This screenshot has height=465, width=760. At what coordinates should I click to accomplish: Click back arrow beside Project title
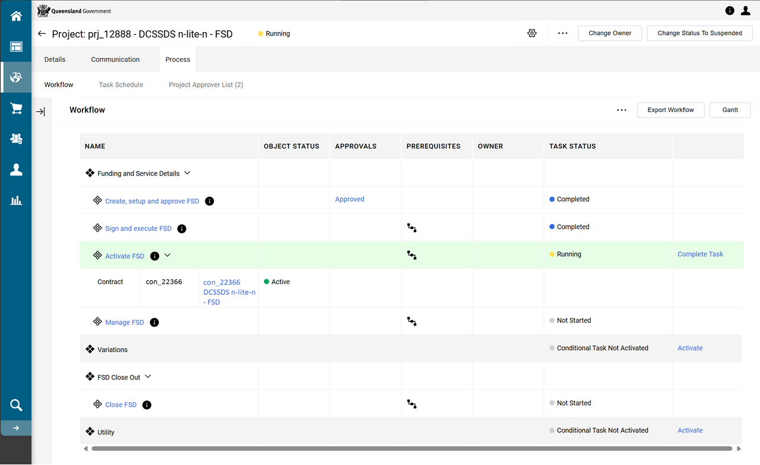[x=42, y=34]
